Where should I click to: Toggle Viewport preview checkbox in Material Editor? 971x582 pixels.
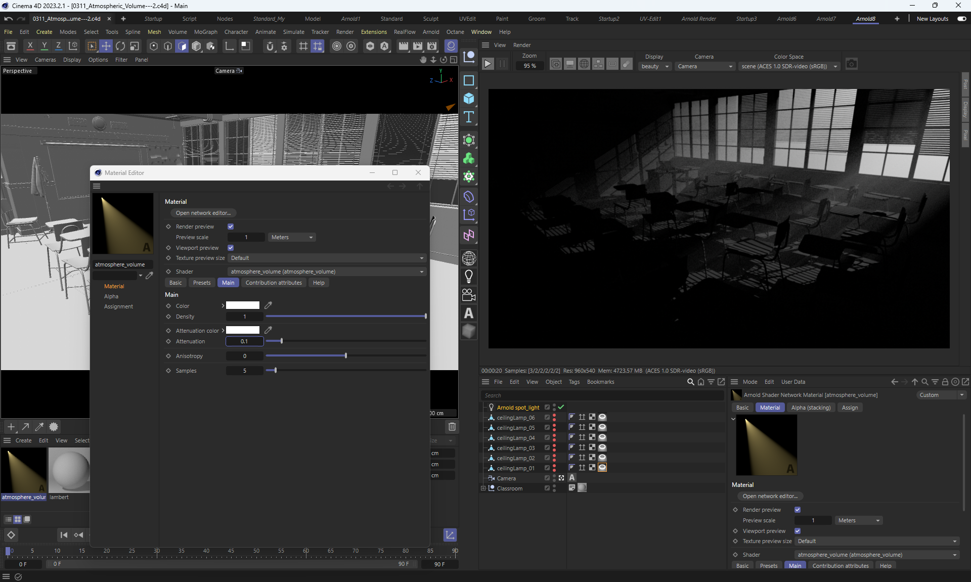[x=231, y=248]
